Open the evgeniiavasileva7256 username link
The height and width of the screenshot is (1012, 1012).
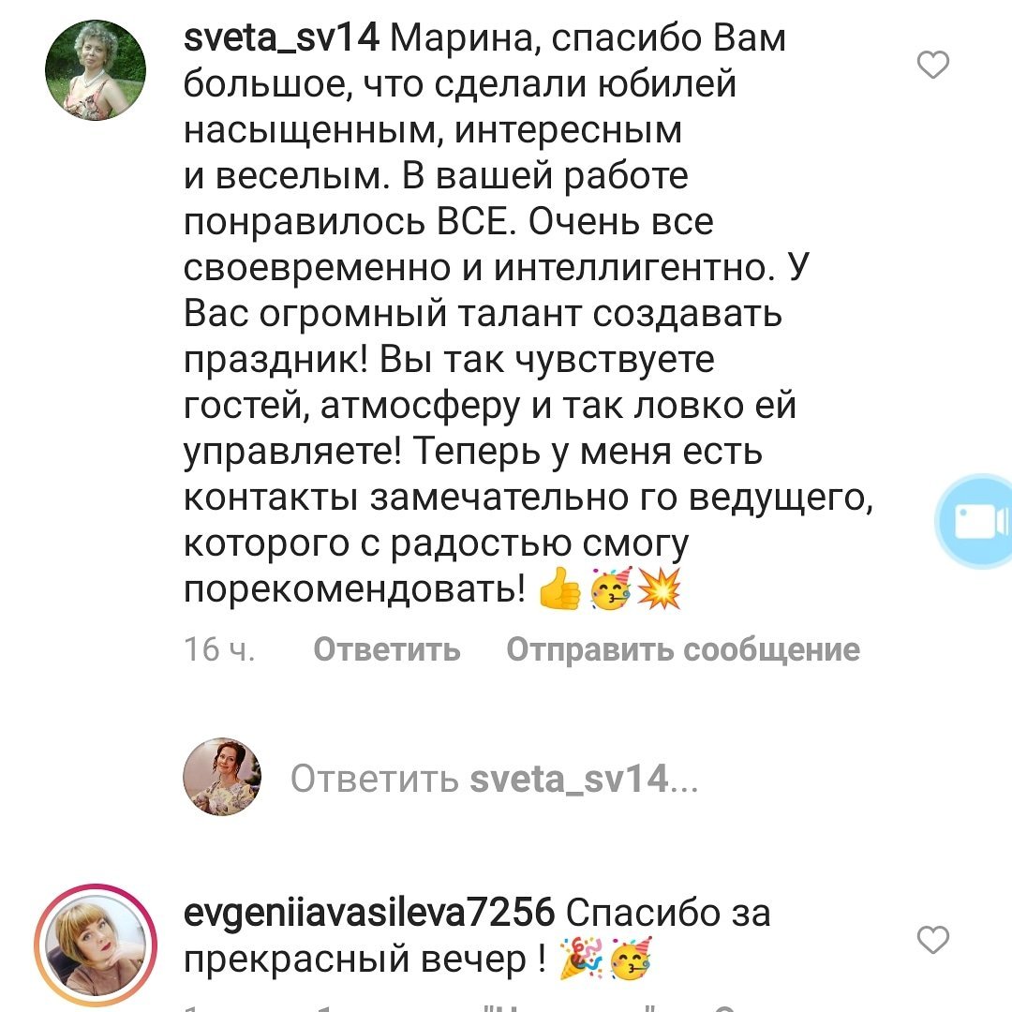coord(369,914)
